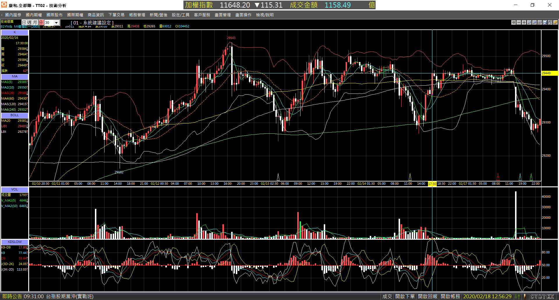Click the 29543 high price annotation
Screen dimensions: 559x300
(231, 38)
